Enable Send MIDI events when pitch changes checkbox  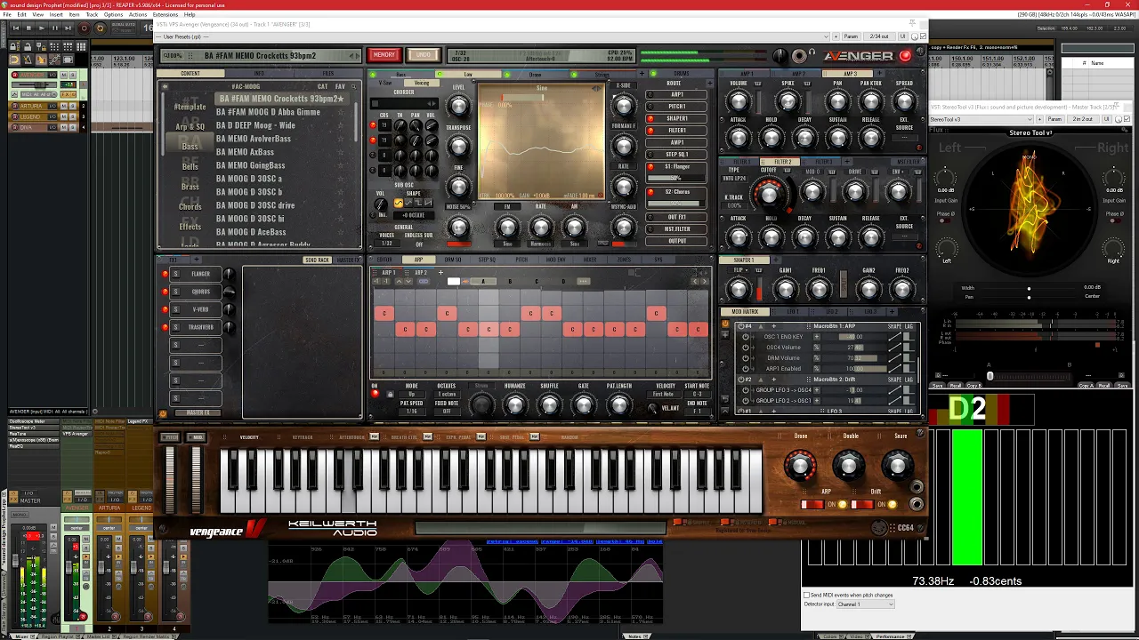point(807,595)
